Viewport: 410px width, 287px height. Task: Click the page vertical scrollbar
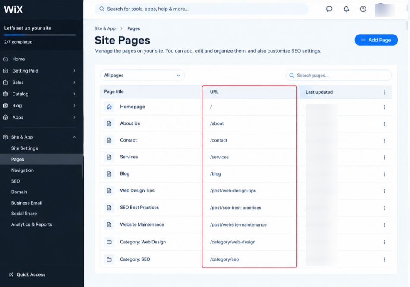pyautogui.click(x=407, y=25)
